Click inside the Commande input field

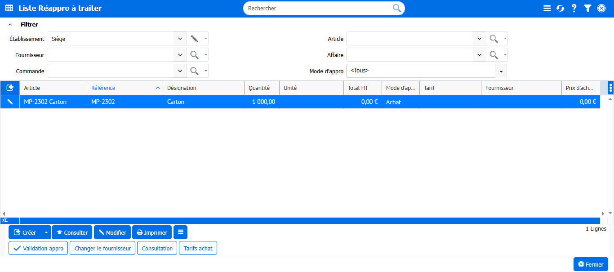coord(110,71)
